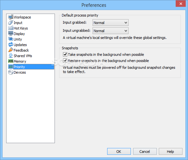This screenshot has width=188, height=160.
Task: Click the Updates refresh arrows icon
Action: (x=11, y=44)
